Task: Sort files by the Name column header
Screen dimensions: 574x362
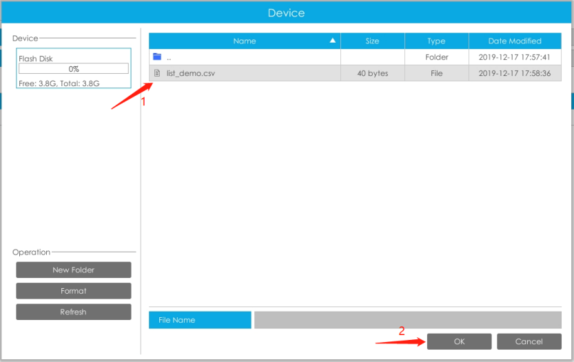Action: (244, 41)
